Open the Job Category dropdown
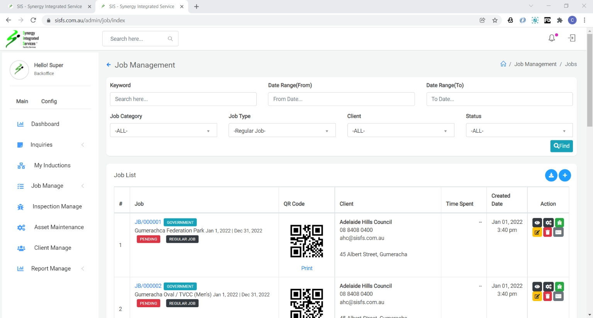 tap(163, 130)
